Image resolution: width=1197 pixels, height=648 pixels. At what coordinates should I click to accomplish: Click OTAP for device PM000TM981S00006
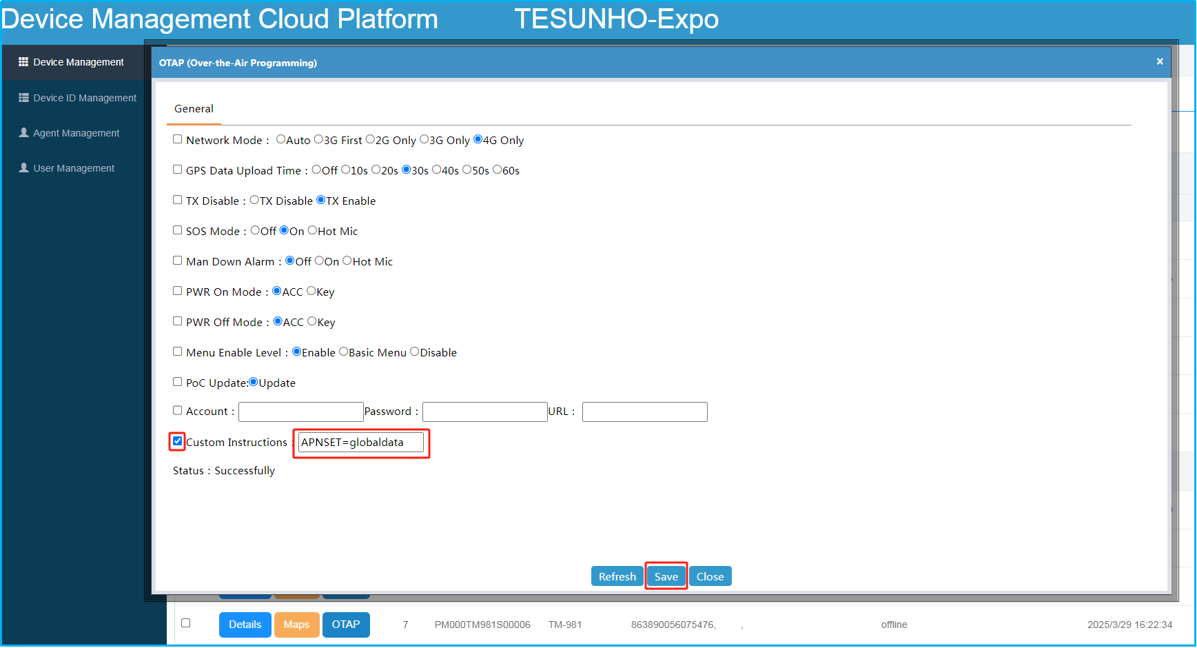tap(346, 625)
